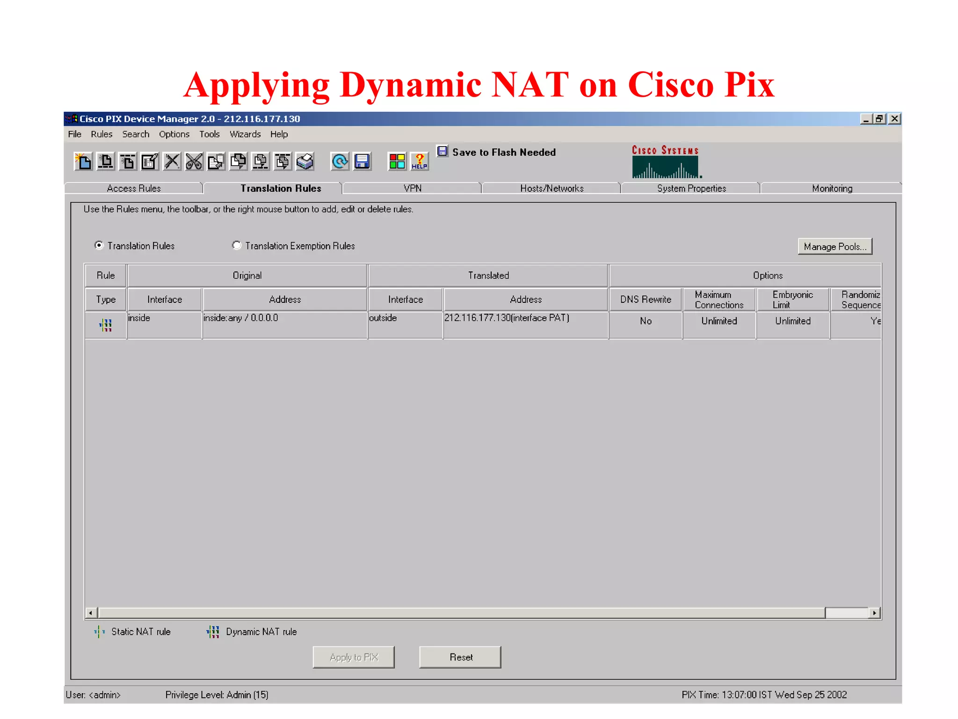The width and height of the screenshot is (958, 719).
Task: Click the '212.116.177.130(interface PAT)' cell
Action: click(x=526, y=325)
